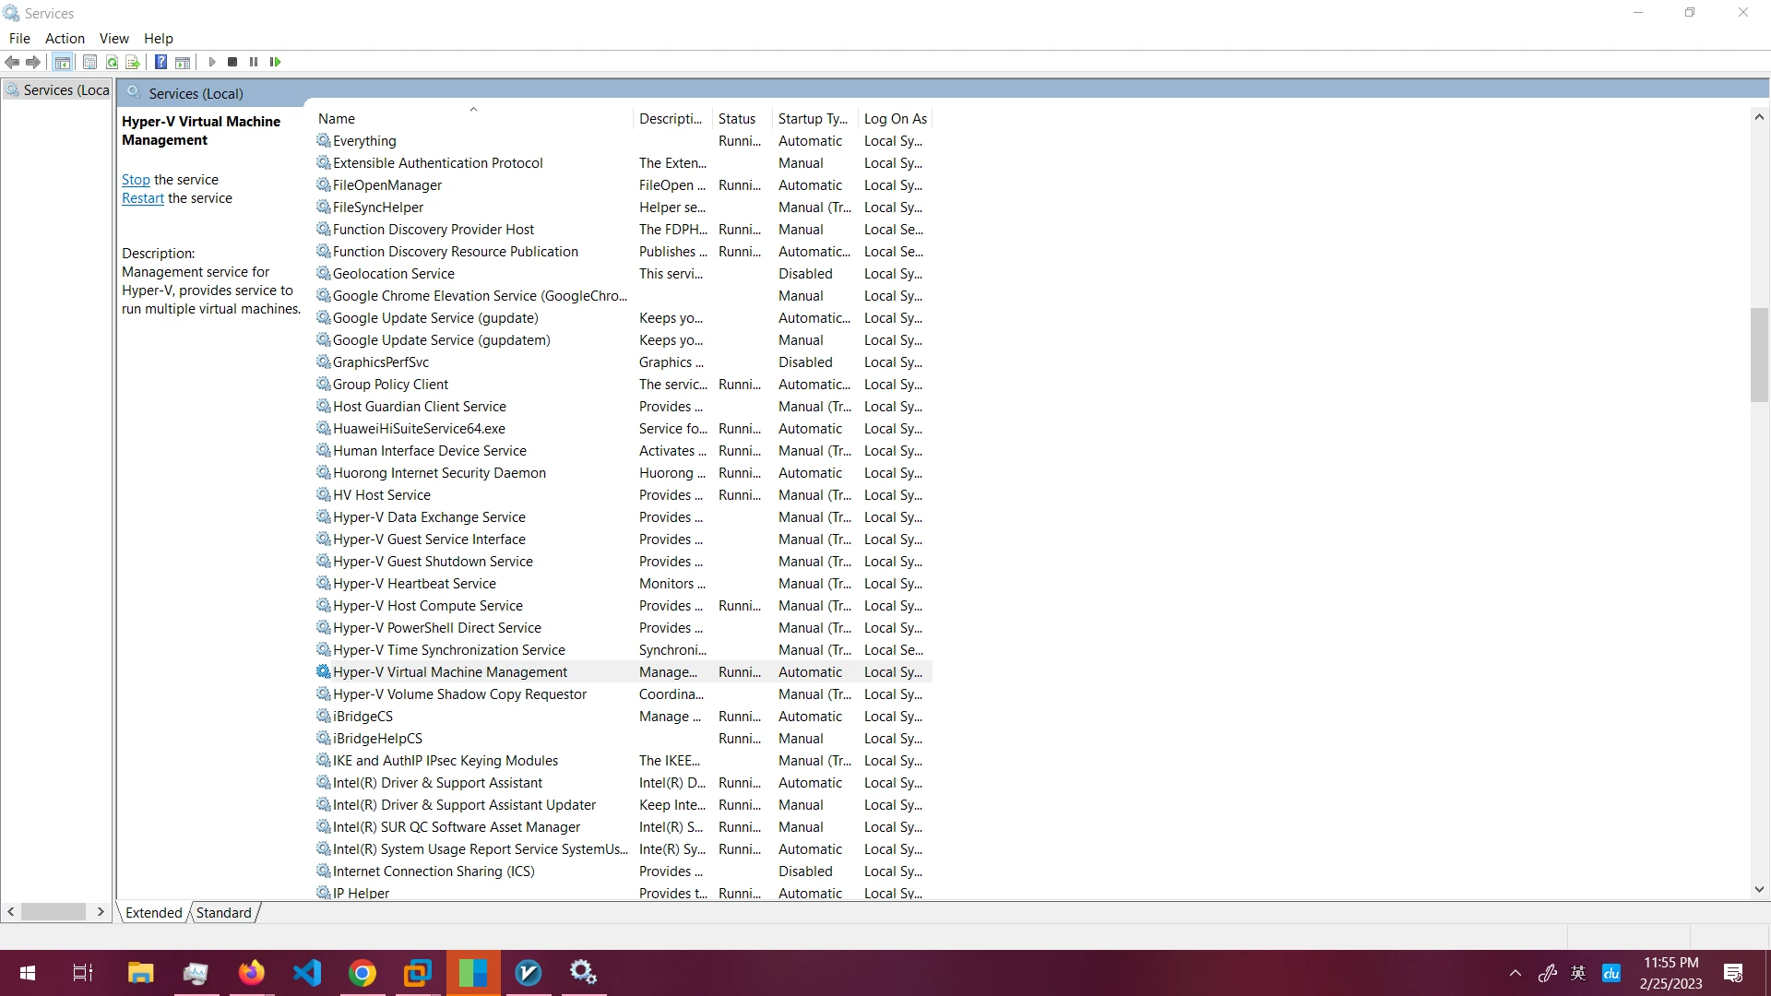Click the Stop the service link

(x=136, y=180)
